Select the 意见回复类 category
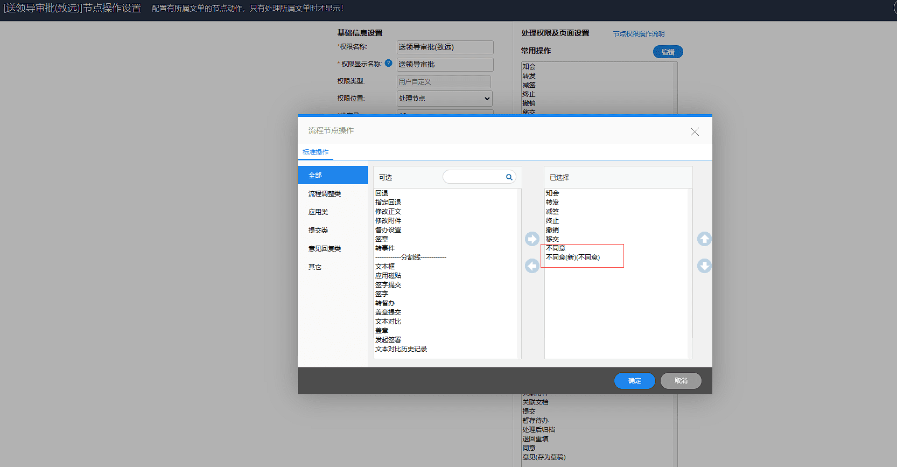This screenshot has width=897, height=467. point(333,248)
